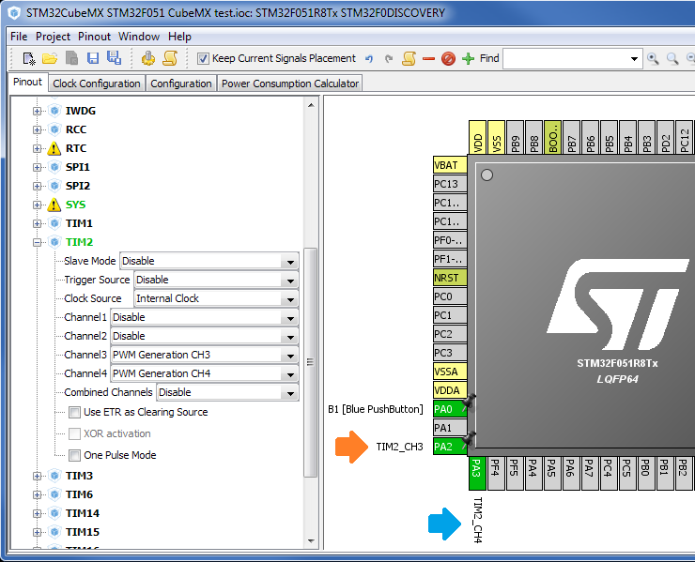Click the Pins/Signals Options scroll icon
This screenshot has height=562, width=695.
(409, 58)
